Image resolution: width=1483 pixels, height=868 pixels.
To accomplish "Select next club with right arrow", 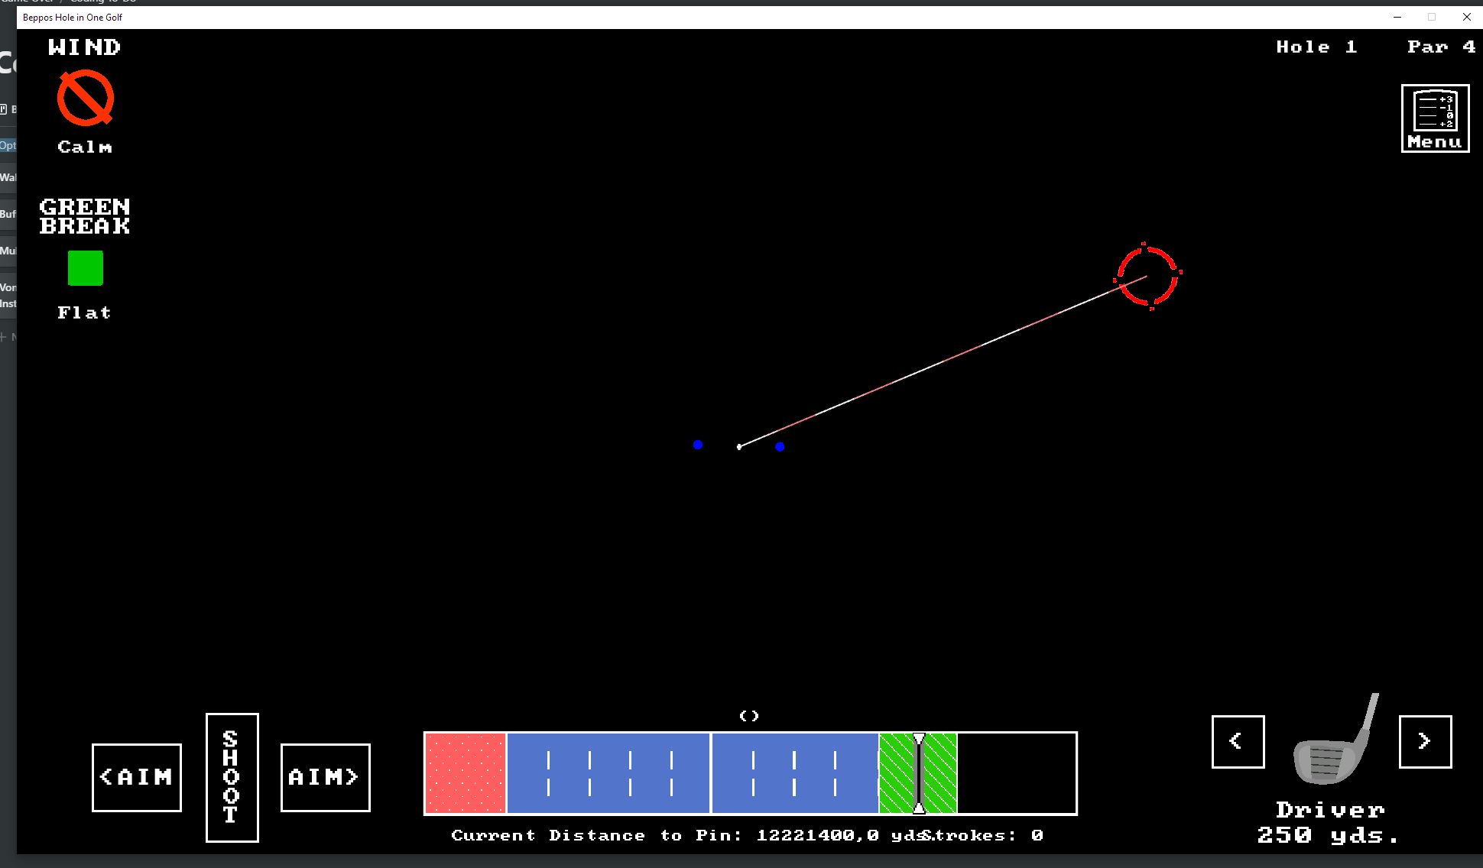I will (1425, 741).
